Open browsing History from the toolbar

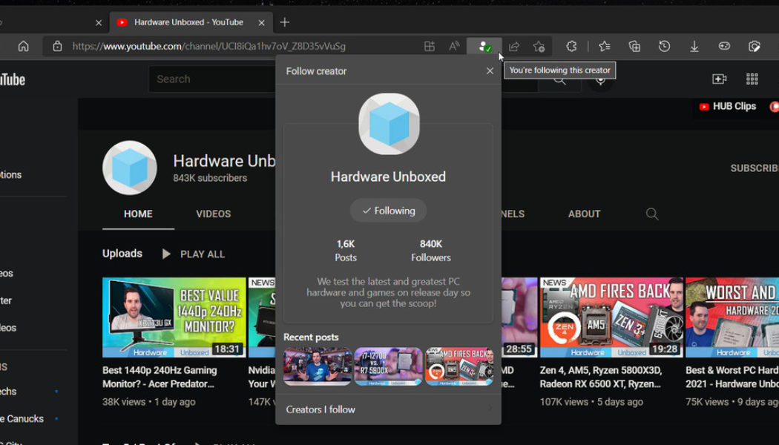665,46
